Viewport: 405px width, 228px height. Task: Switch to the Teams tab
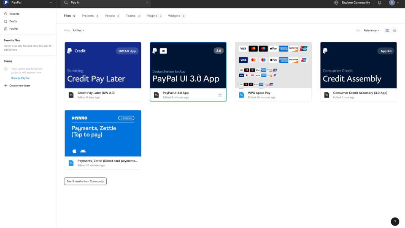pos(133,16)
